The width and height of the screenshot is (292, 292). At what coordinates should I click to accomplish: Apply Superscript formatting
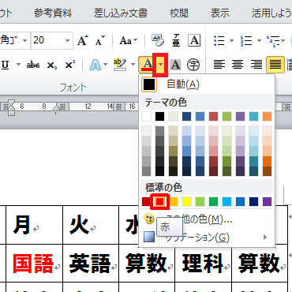(x=69, y=65)
